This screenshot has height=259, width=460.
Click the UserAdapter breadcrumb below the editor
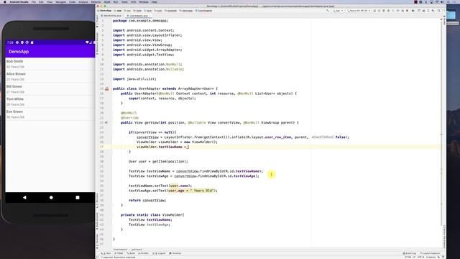tap(120, 250)
